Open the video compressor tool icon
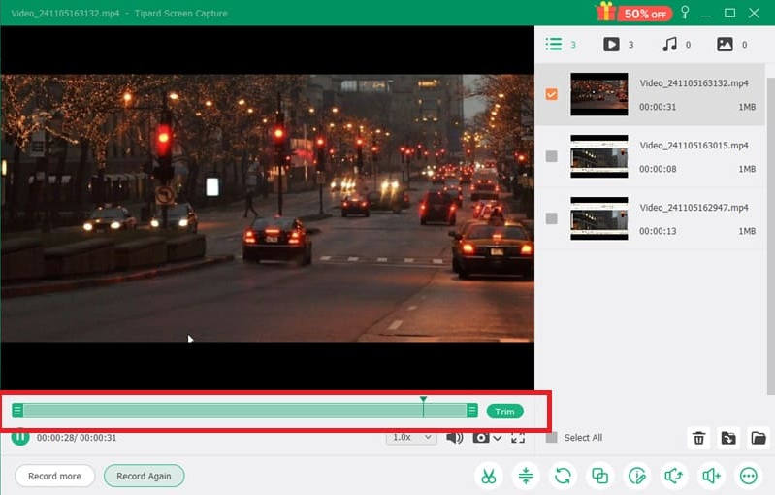Image resolution: width=775 pixels, height=495 pixels. (x=526, y=476)
